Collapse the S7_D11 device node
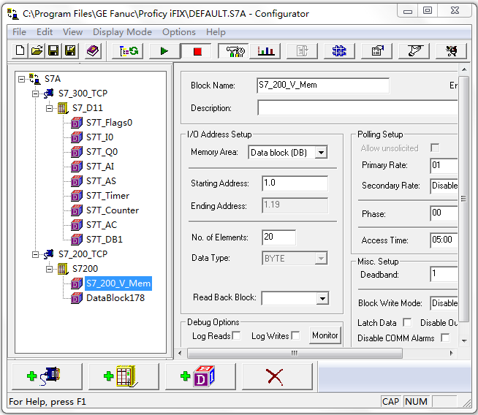The width and height of the screenshot is (478, 415). tap(50, 108)
